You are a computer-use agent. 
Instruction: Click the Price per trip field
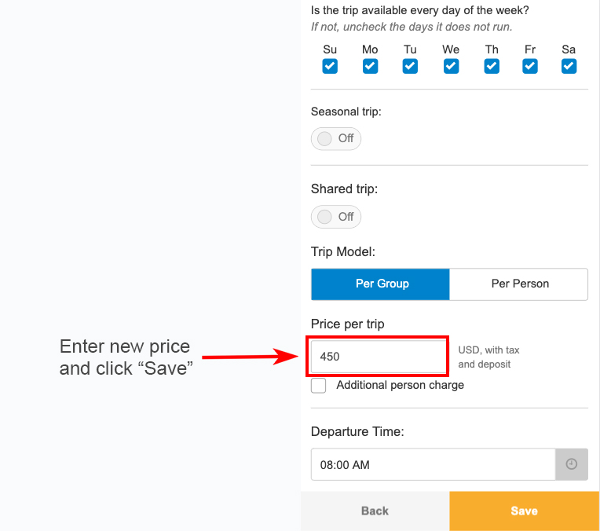(379, 357)
